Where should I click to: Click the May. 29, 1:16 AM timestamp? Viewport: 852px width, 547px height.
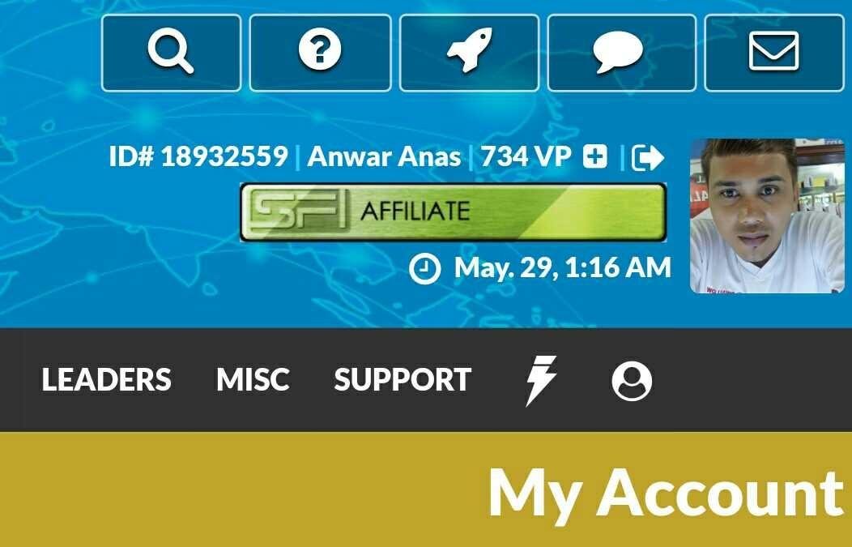[562, 268]
